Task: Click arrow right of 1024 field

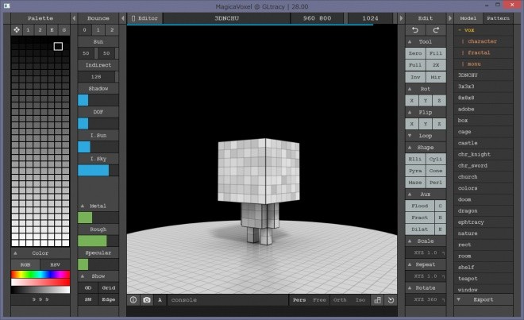Action: [x=401, y=18]
